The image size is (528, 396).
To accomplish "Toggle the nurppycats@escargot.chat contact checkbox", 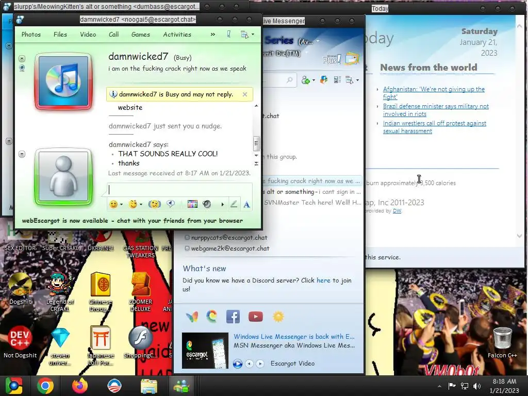I will coord(187,237).
